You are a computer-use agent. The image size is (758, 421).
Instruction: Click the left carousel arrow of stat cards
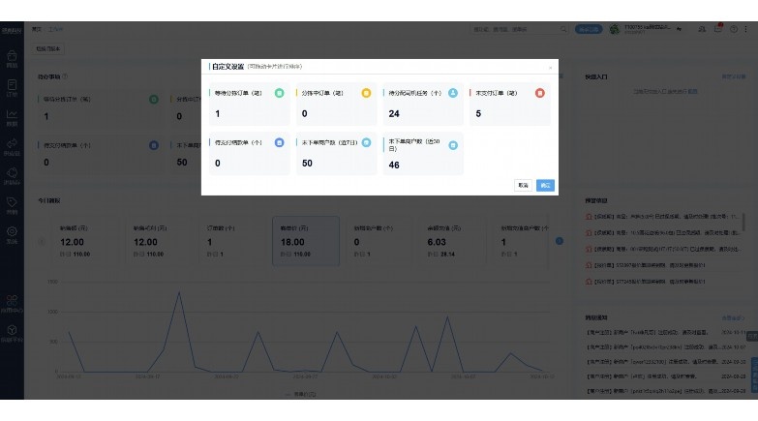[42, 241]
